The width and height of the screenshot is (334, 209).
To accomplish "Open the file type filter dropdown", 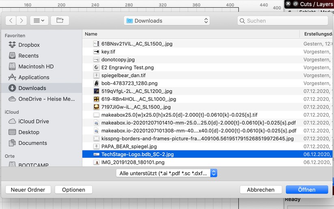I will tap(166, 173).
